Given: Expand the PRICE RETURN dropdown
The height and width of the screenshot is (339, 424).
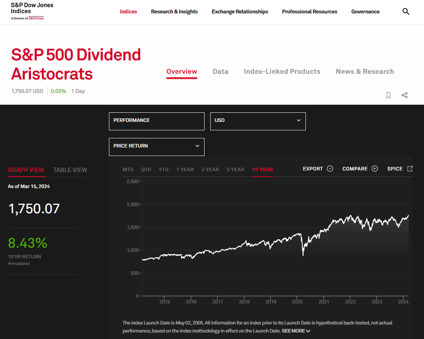Looking at the screenshot, I should (156, 147).
